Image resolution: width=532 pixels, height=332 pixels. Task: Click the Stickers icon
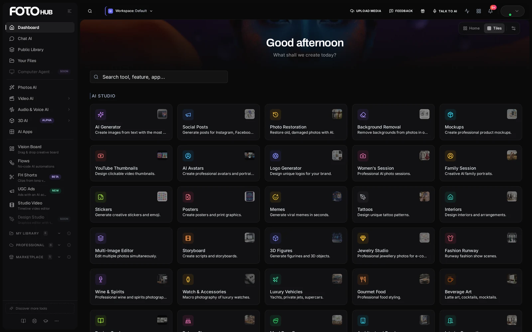coord(100,197)
